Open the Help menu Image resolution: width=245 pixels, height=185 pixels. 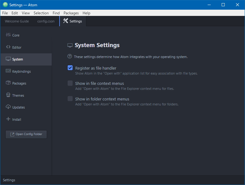click(x=86, y=13)
